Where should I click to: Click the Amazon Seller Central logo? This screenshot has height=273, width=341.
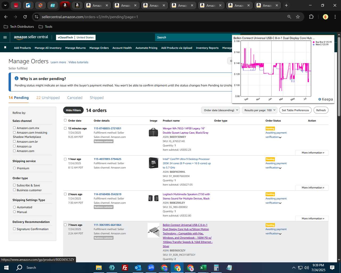pos(31,37)
